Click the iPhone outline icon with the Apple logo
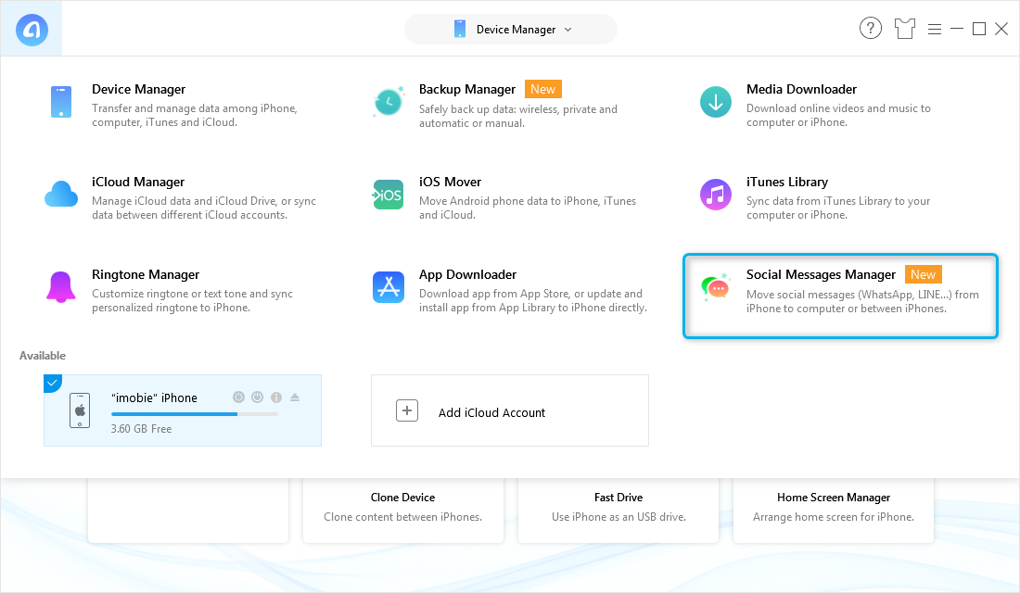 pos(80,410)
